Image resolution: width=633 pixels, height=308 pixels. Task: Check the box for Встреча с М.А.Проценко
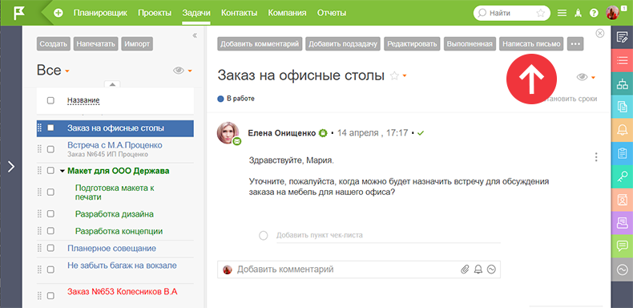click(x=50, y=149)
